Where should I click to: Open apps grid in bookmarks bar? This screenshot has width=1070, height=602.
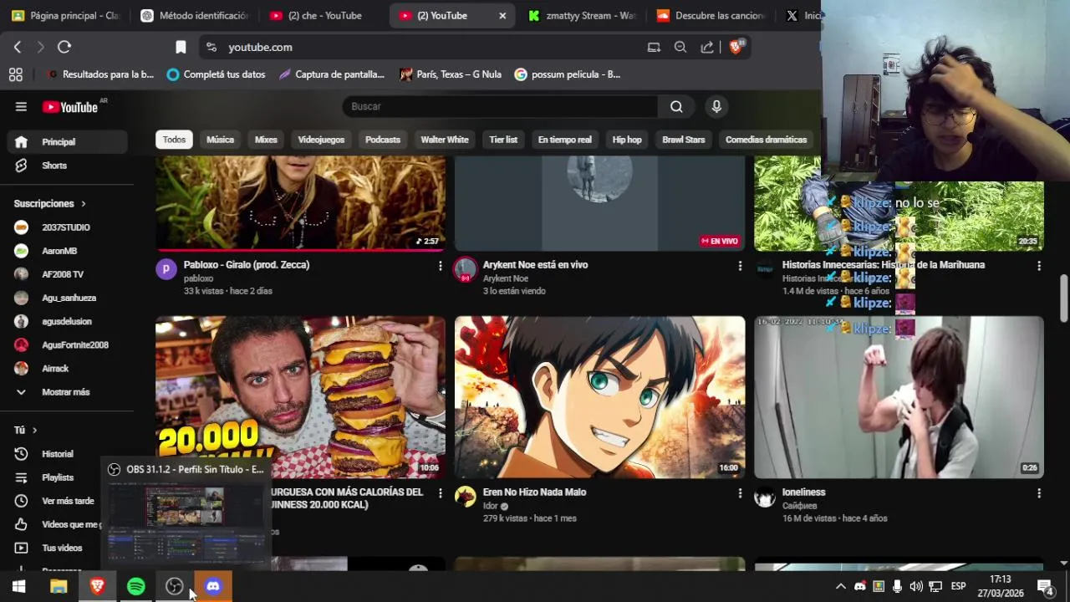[15, 74]
